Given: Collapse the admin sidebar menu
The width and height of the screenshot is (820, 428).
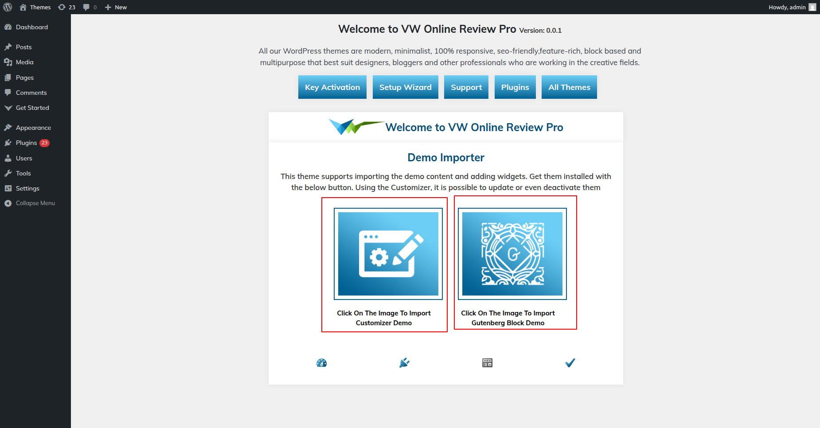Looking at the screenshot, I should (x=35, y=203).
